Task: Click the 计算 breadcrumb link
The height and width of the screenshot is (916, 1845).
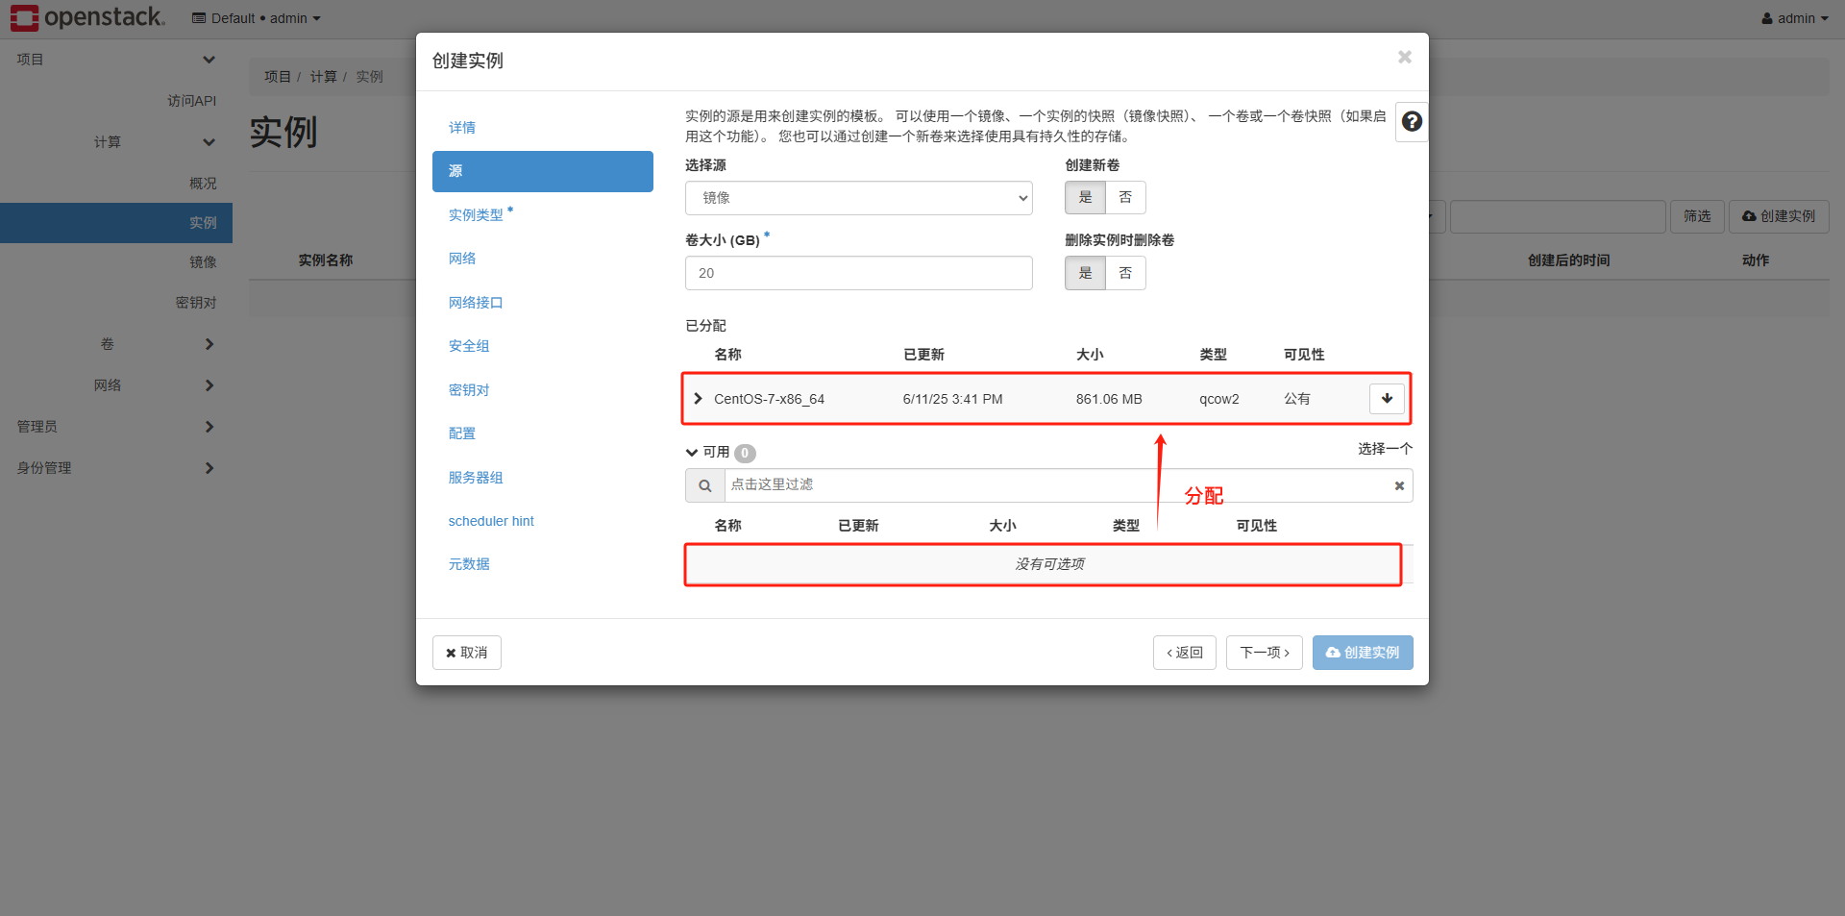Action: 324,77
